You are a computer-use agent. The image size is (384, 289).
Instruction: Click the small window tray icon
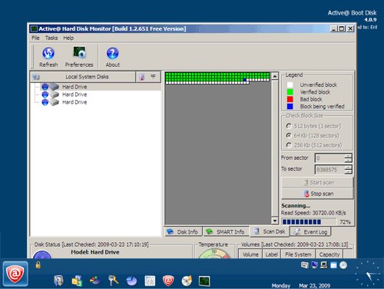pos(333,265)
